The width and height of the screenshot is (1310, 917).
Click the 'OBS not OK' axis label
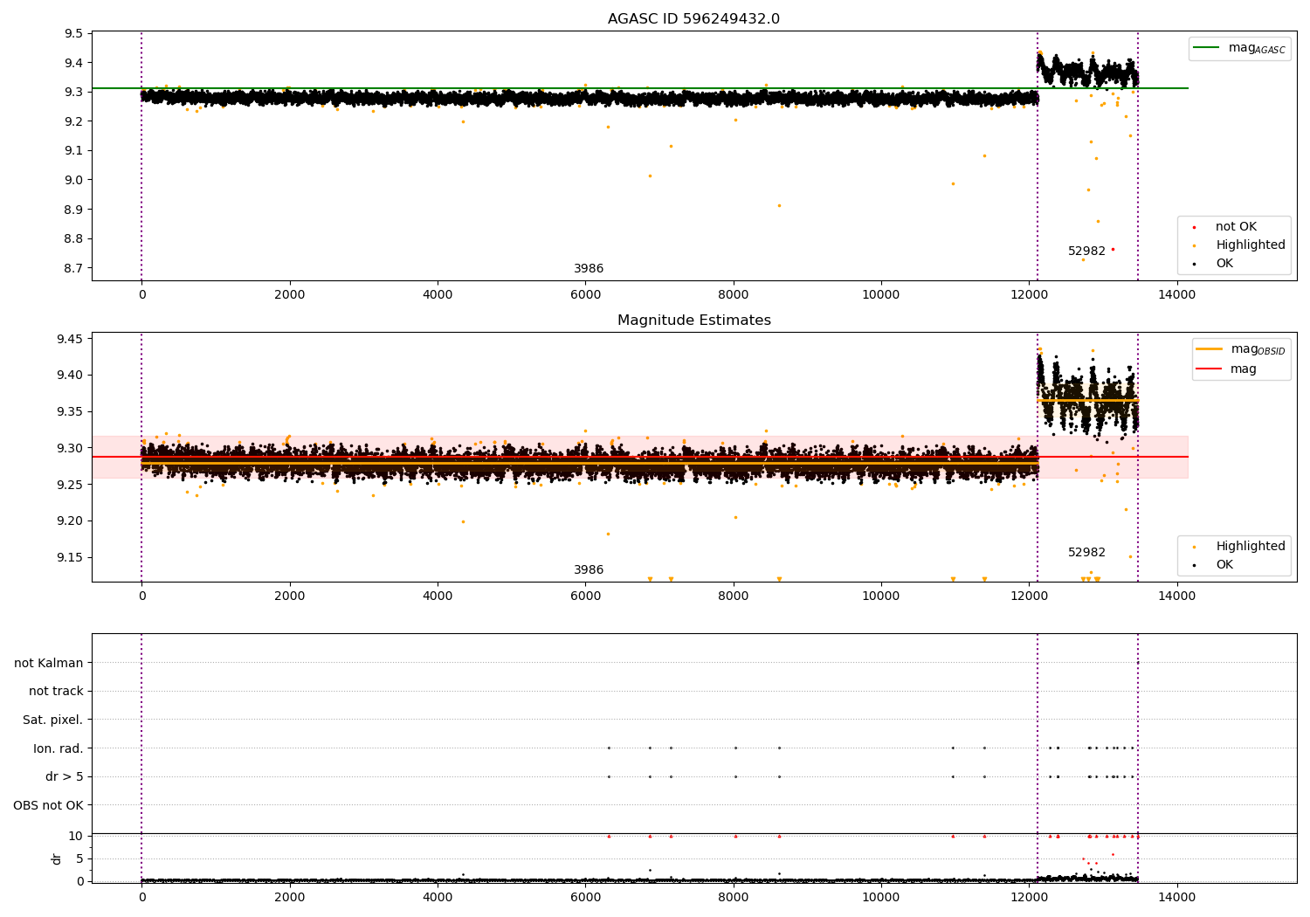pyautogui.click(x=48, y=805)
